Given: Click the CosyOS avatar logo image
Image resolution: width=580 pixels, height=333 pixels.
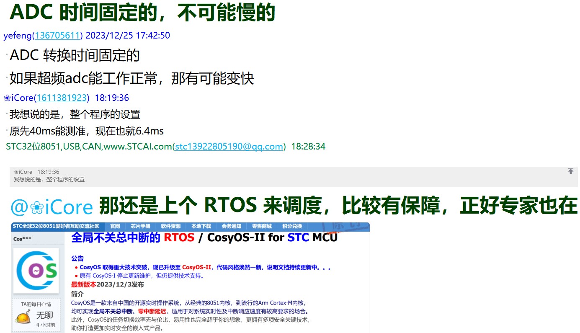Looking at the screenshot, I should tap(36, 271).
